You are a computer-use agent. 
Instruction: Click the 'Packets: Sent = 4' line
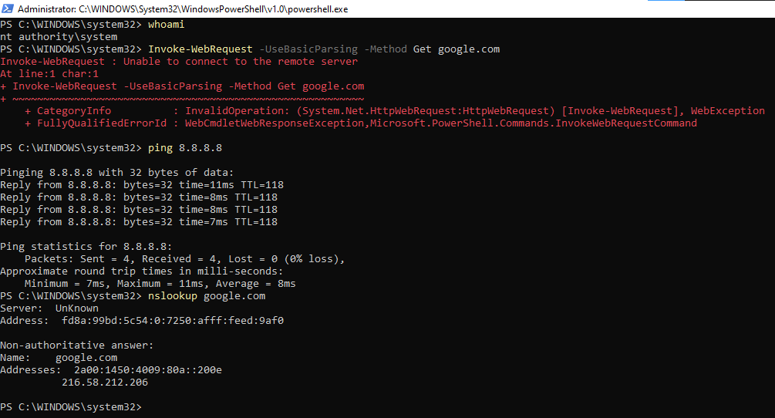[x=184, y=259]
